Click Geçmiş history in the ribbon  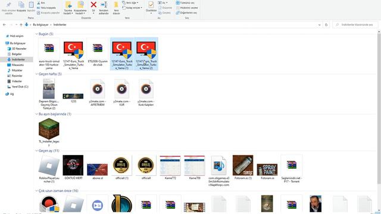click(x=164, y=12)
